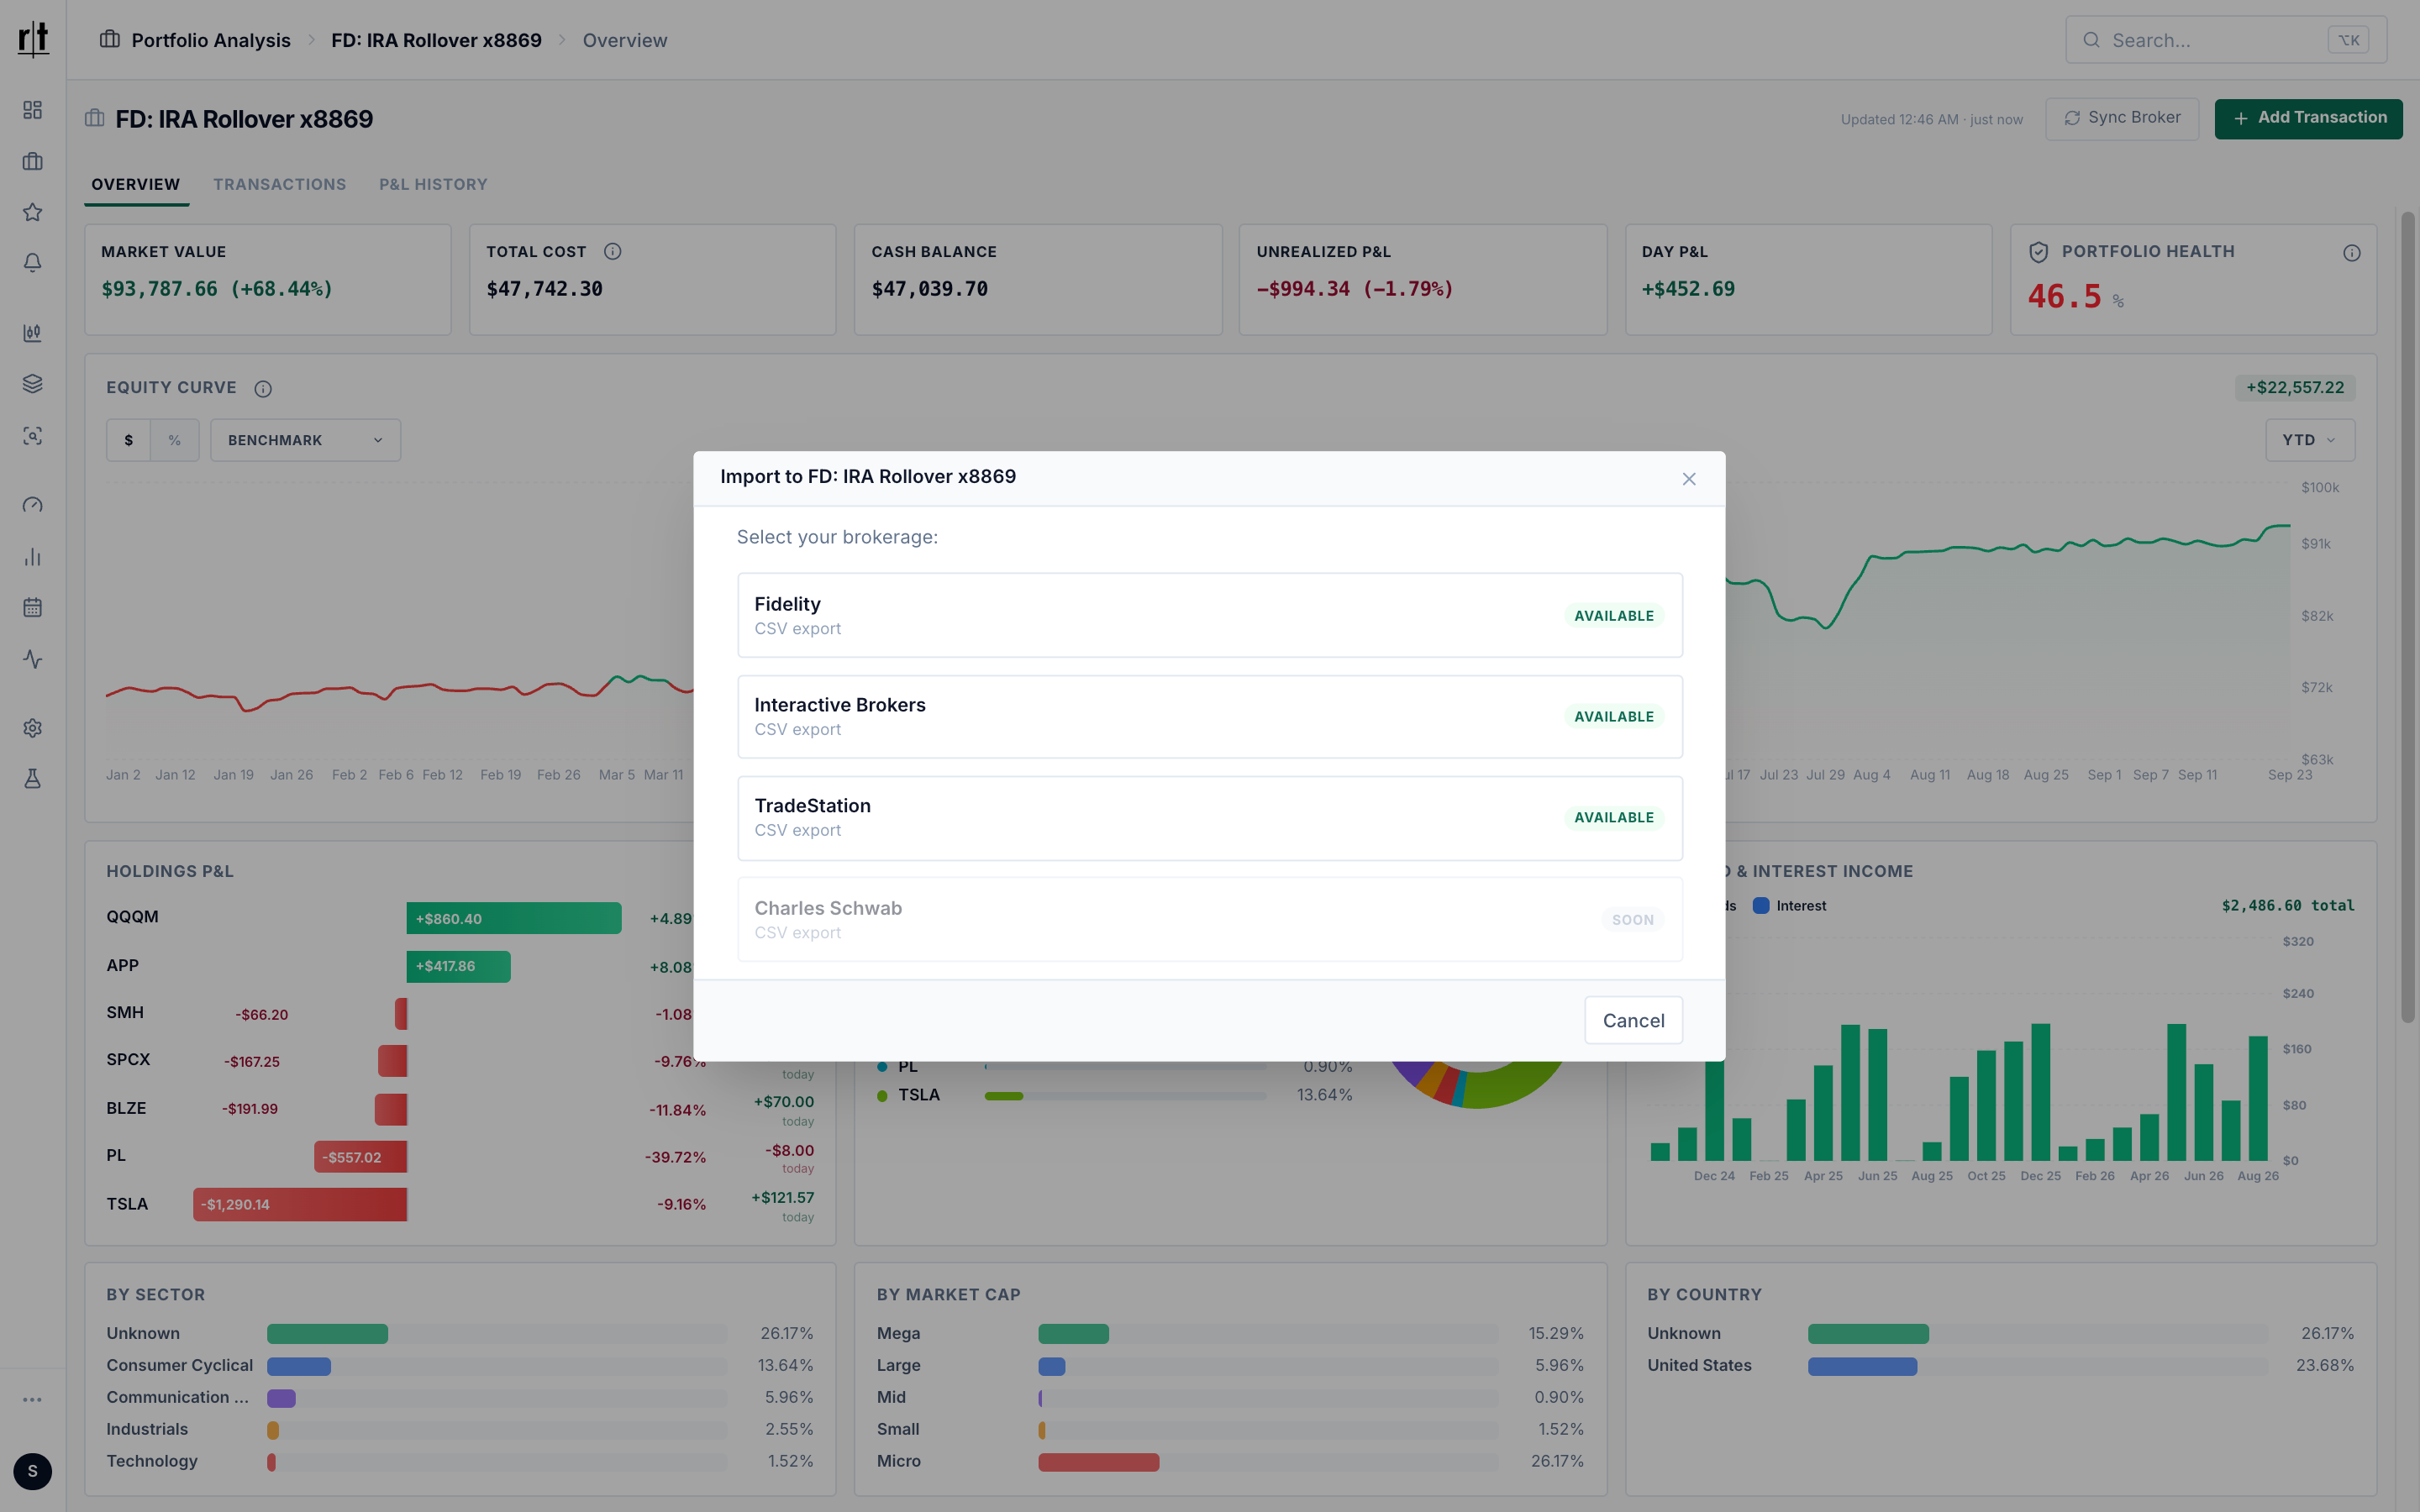Click the PL holdings row label
Screen dimensions: 2420x1512
click(116, 1155)
